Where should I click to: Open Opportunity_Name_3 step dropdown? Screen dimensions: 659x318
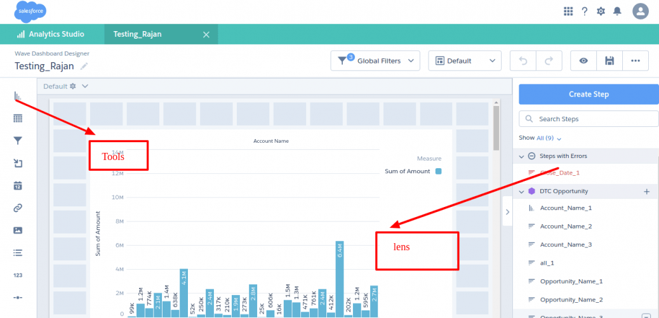pos(646,316)
